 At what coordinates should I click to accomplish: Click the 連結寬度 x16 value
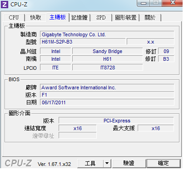click(x=78, y=128)
